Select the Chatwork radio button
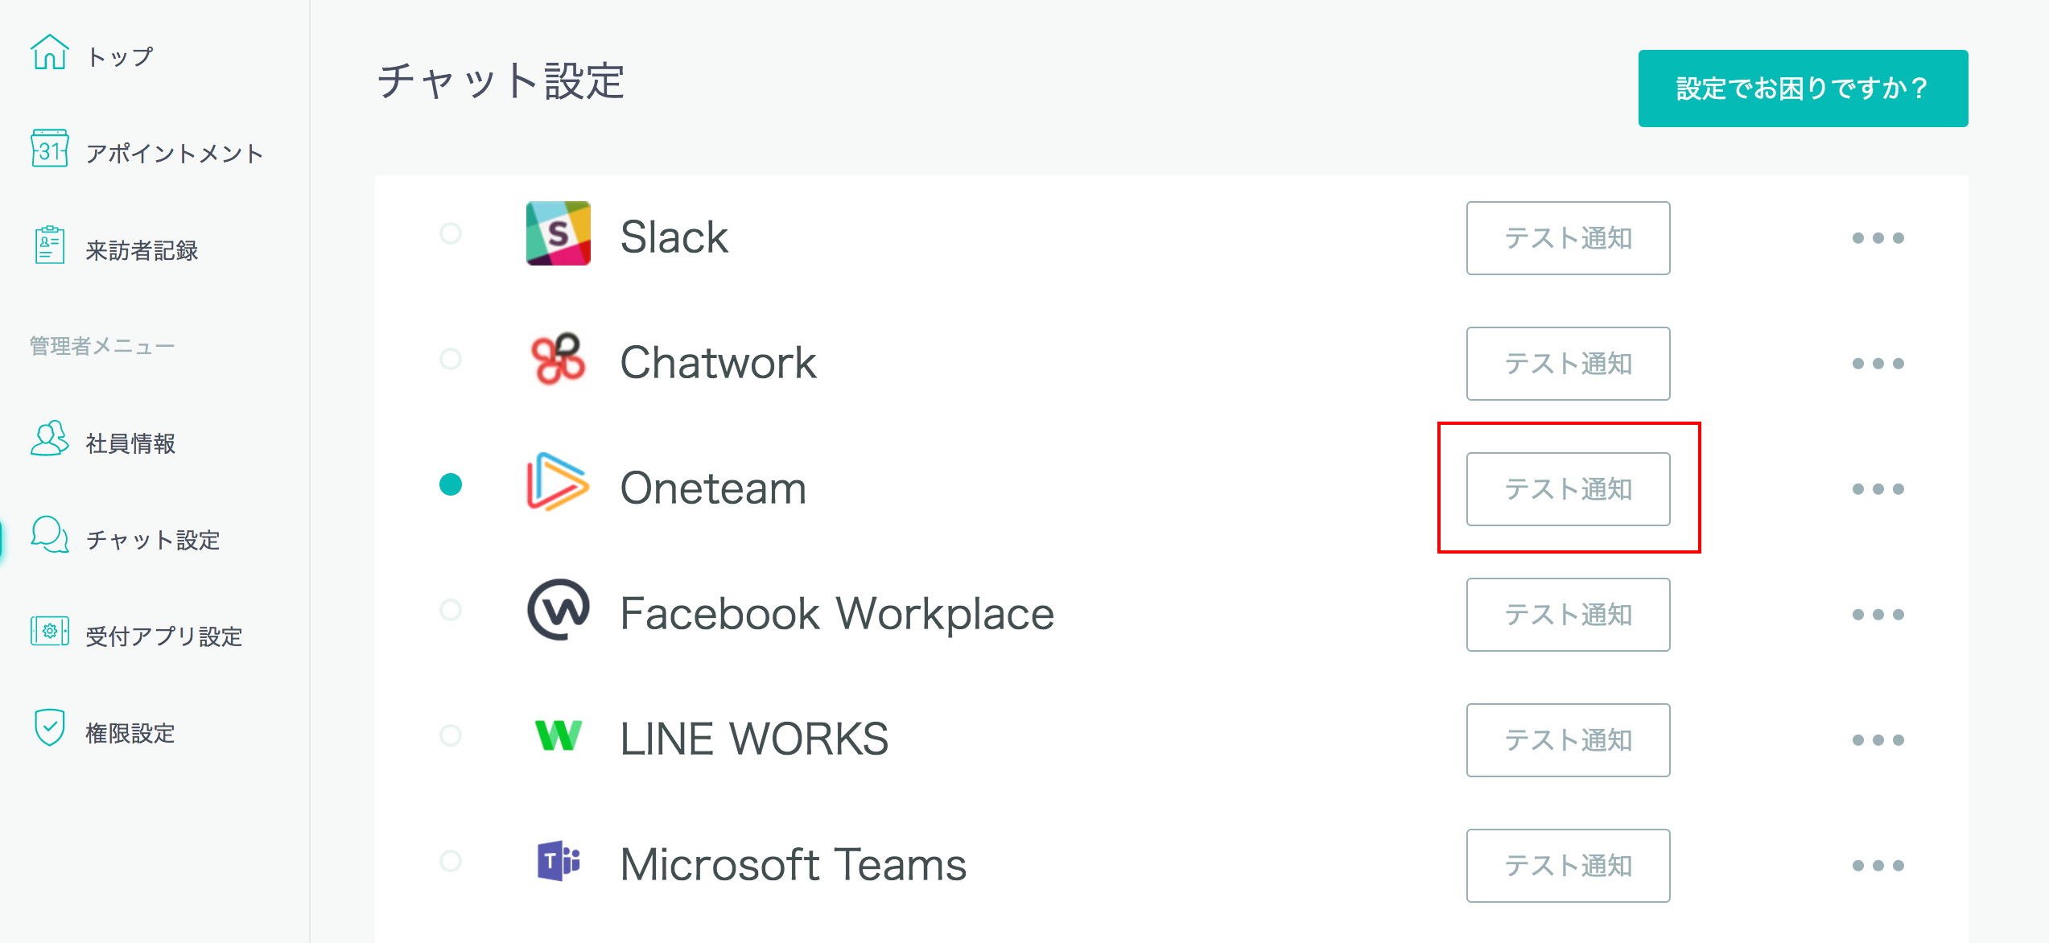The image size is (2049, 943). coord(451,359)
